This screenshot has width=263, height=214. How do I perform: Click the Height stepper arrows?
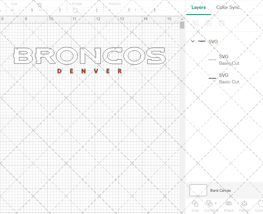click(60, 10)
